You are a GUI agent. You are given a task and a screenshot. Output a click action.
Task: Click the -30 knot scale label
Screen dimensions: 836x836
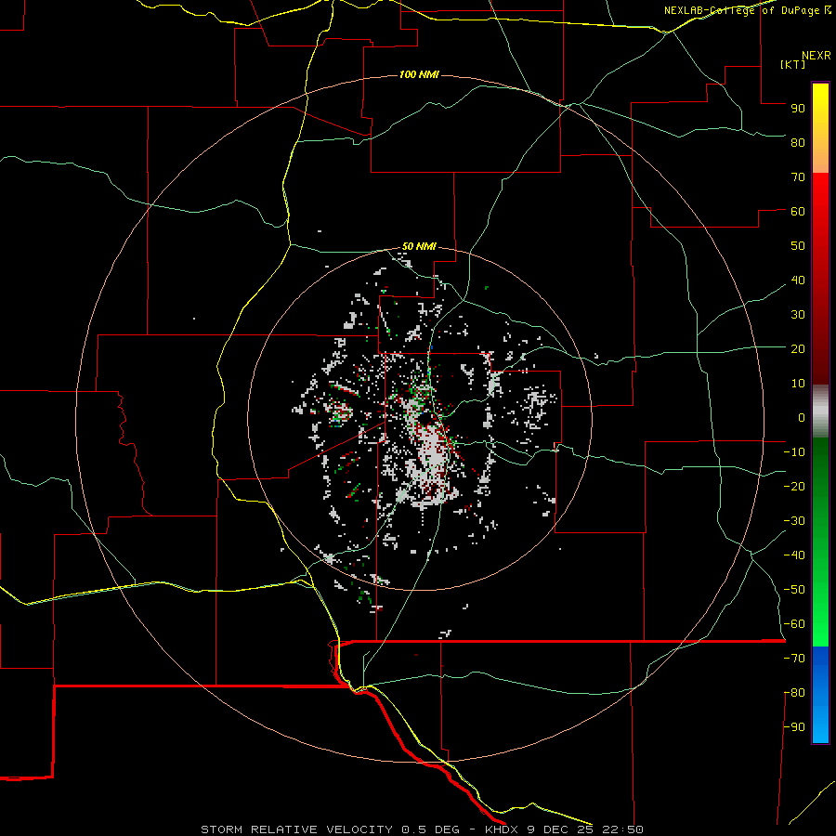[x=794, y=521]
